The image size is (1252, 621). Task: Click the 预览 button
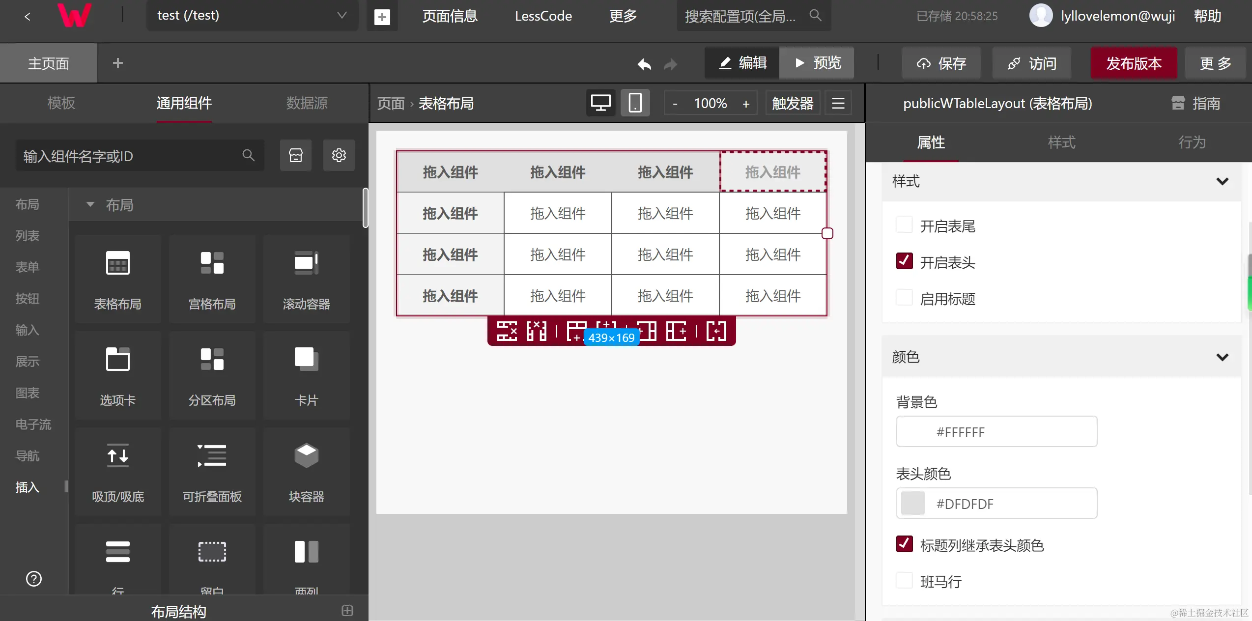pos(817,63)
